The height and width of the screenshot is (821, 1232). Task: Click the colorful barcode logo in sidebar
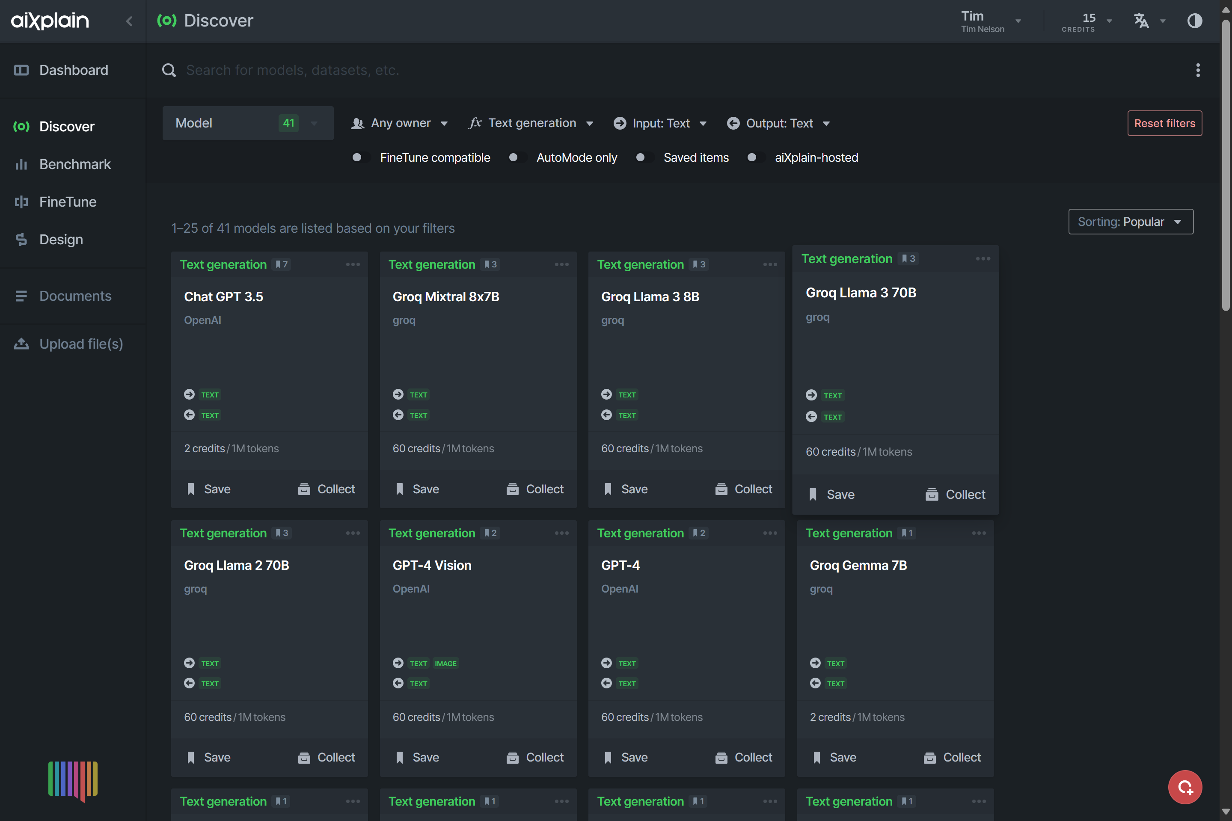click(73, 781)
